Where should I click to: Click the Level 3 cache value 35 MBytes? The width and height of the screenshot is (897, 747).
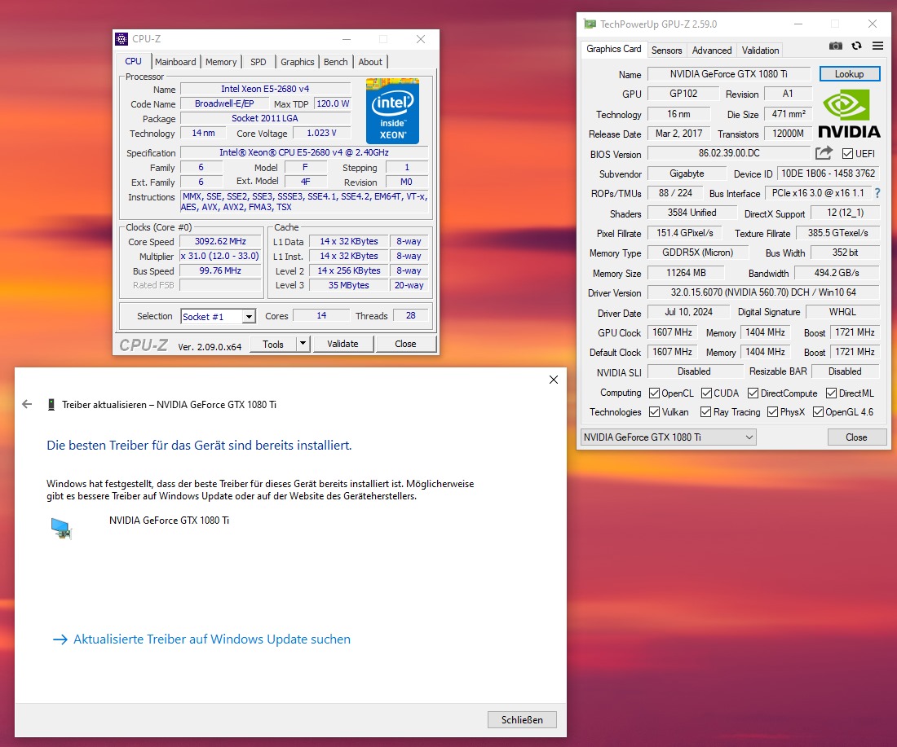[348, 285]
